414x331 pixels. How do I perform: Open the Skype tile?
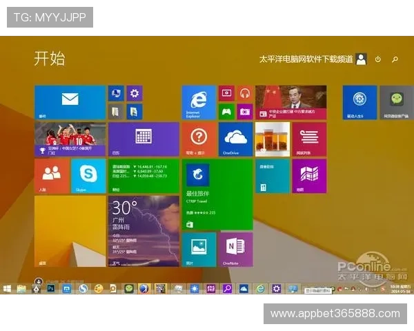click(x=88, y=176)
